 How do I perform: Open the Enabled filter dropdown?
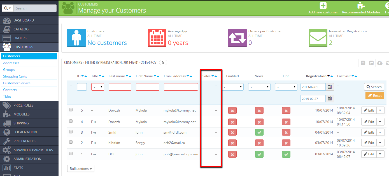coord(232,87)
